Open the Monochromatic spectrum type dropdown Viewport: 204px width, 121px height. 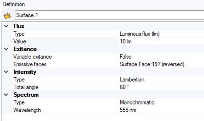(161, 102)
